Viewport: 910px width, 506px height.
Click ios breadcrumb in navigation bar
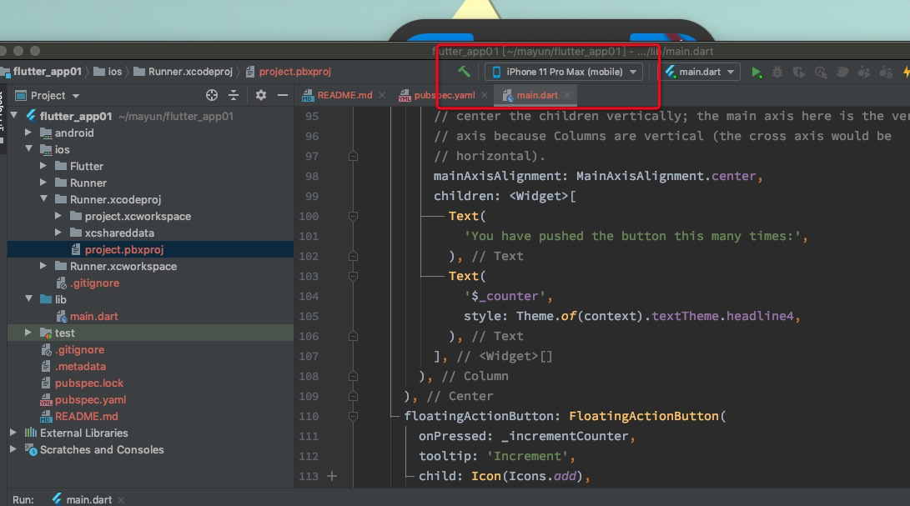point(108,72)
